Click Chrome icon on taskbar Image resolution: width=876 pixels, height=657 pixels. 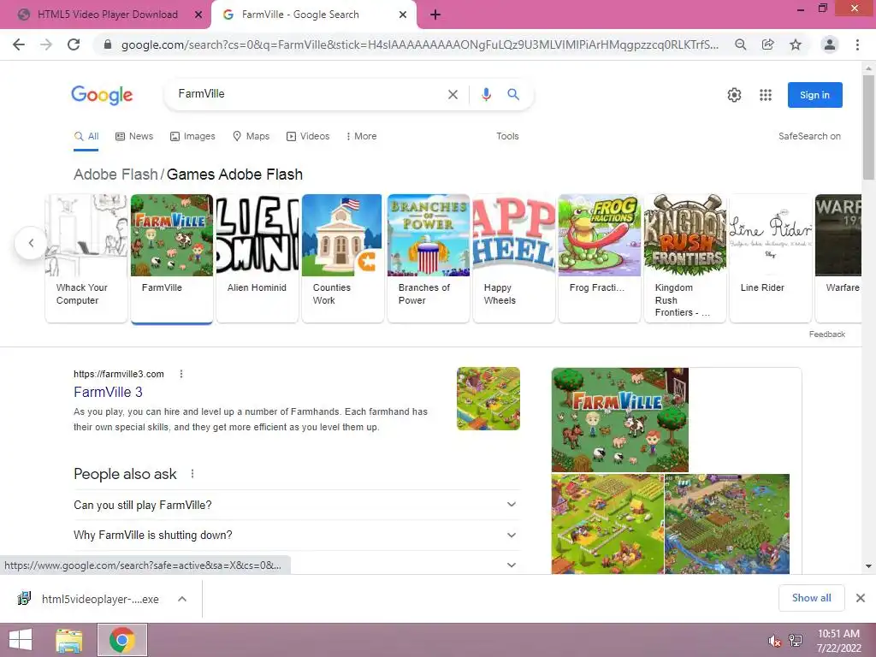122,640
